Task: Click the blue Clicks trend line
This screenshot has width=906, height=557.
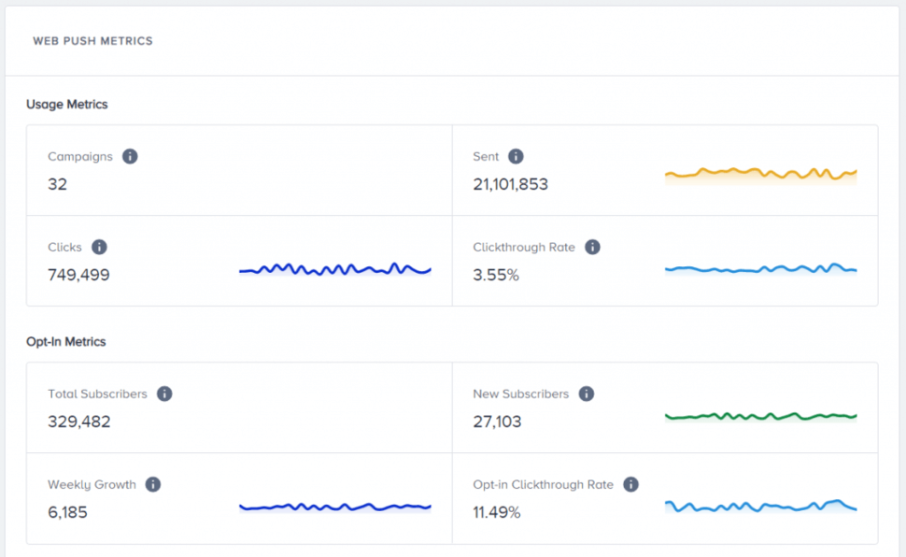Action: coord(334,269)
